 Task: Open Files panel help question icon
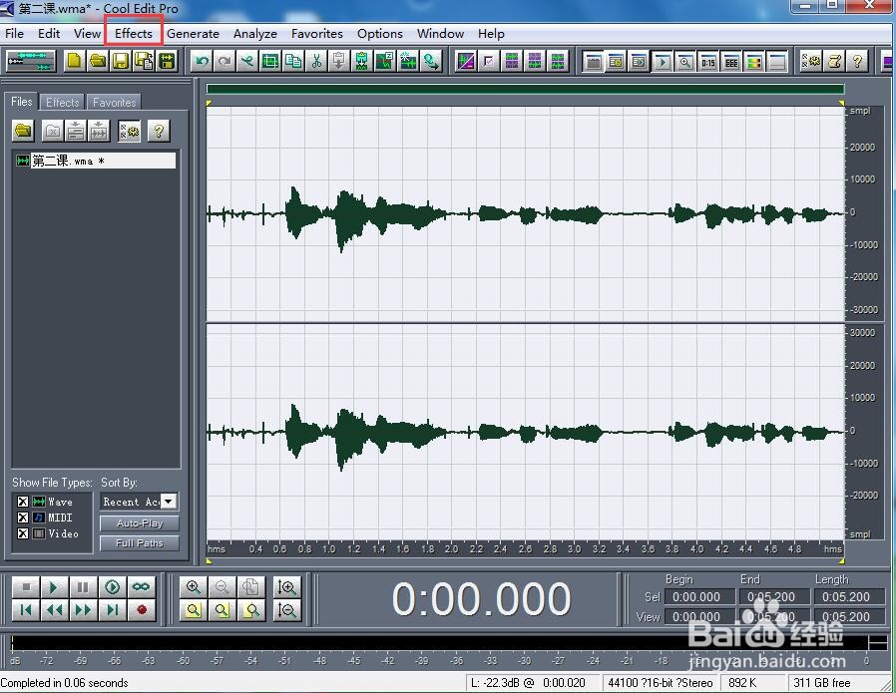pyautogui.click(x=159, y=132)
